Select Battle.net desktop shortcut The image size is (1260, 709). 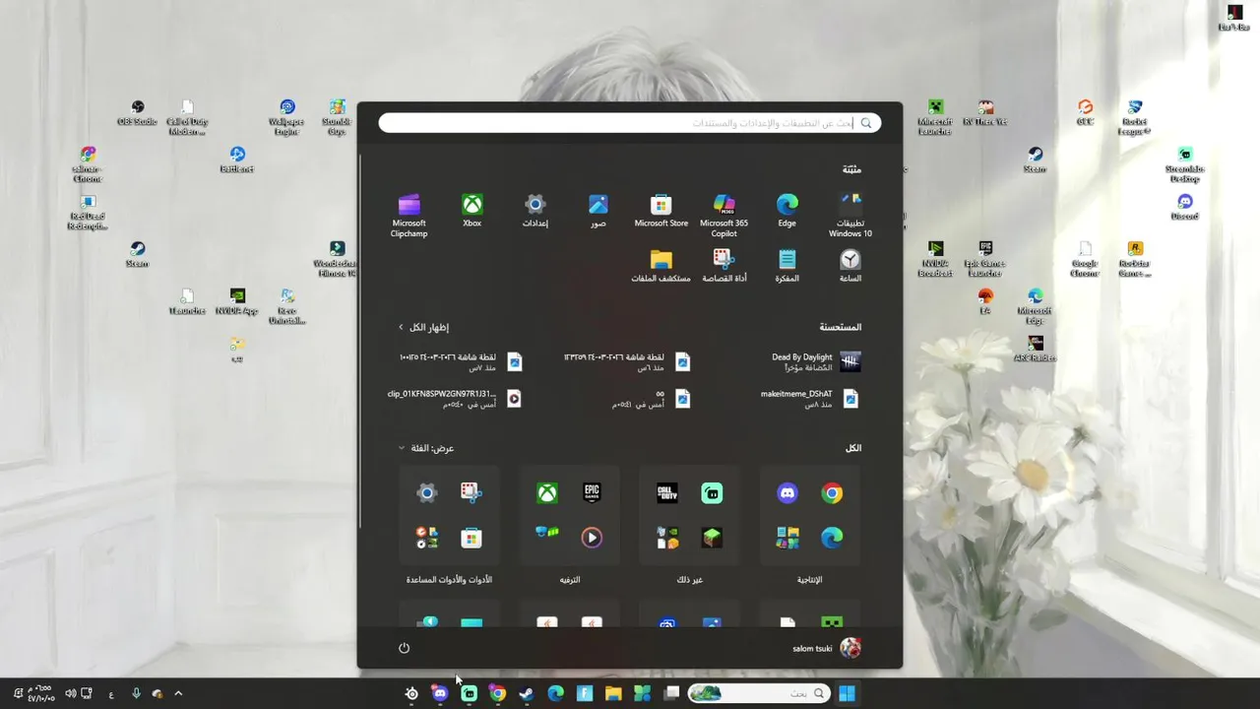pyautogui.click(x=237, y=160)
